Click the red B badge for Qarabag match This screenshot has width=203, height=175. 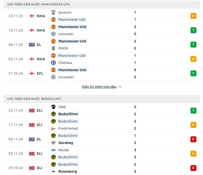(x=193, y=139)
